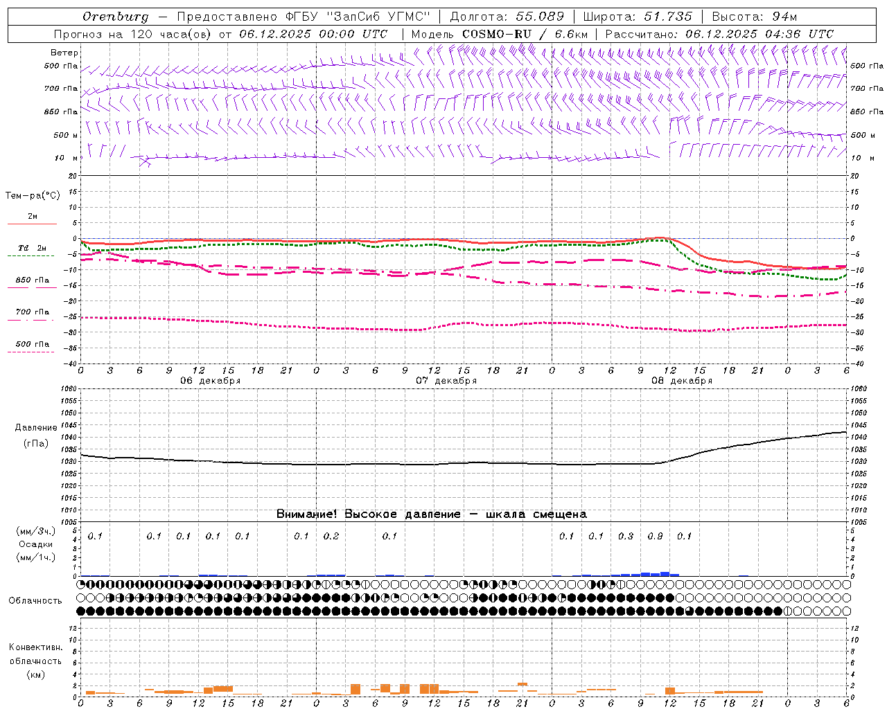This screenshot has width=887, height=709.
Task: Click the '0.3' precipitation amount
Action: click(x=625, y=537)
